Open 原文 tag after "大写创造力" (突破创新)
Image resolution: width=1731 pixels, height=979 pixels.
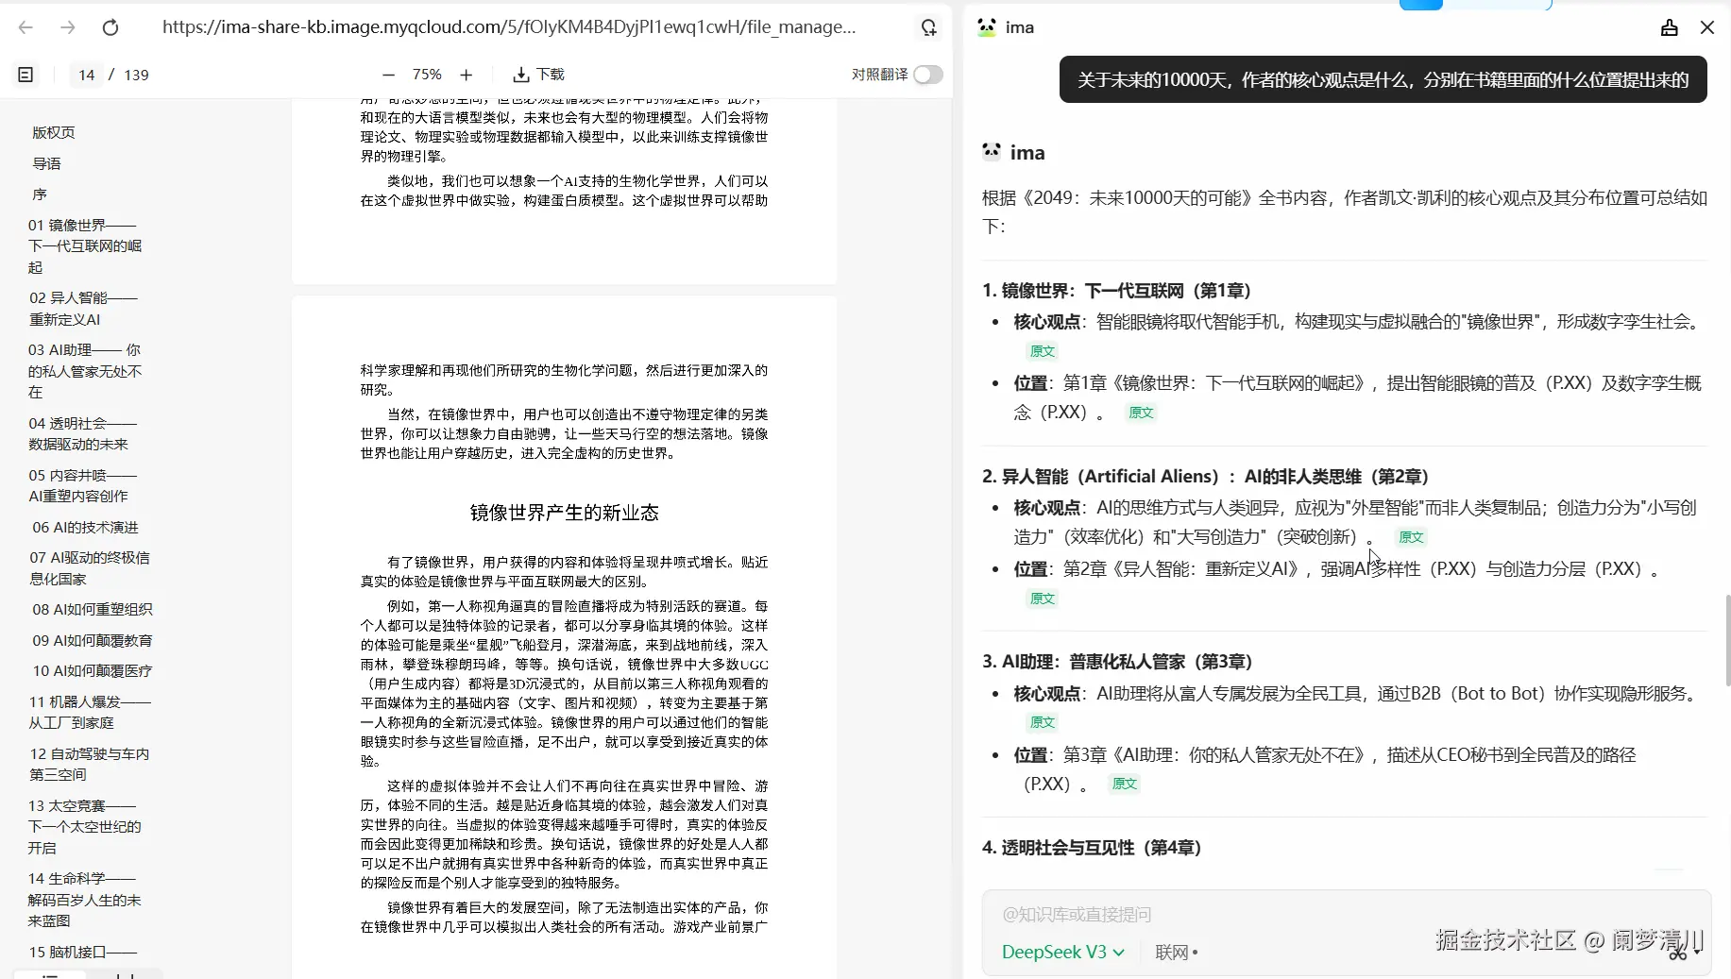[x=1412, y=537]
